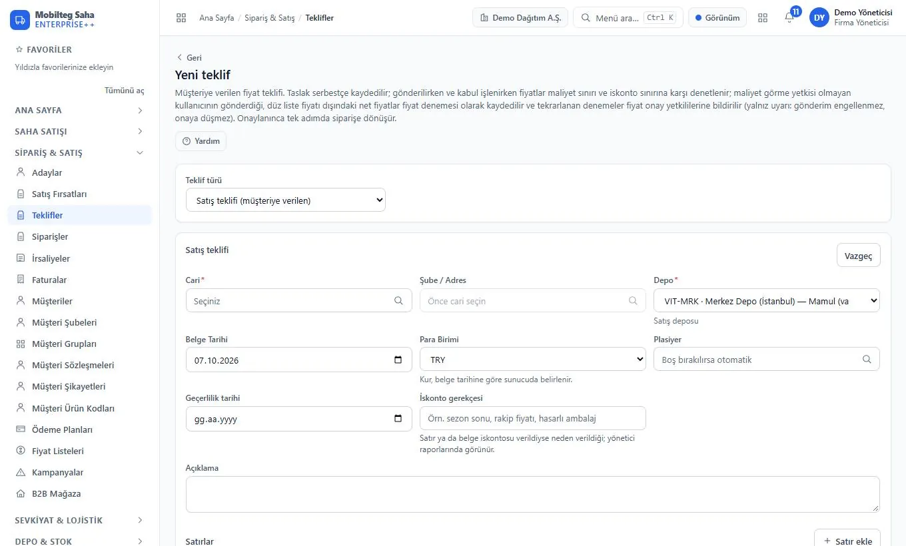Click the Tümünü aç link

(124, 91)
